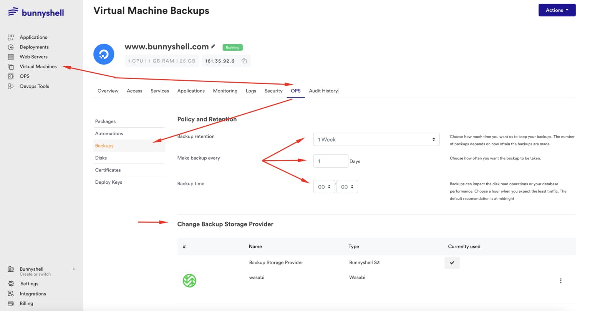Click the Integrations sidebar icon
Screen dimensions: 590x311
(11, 294)
